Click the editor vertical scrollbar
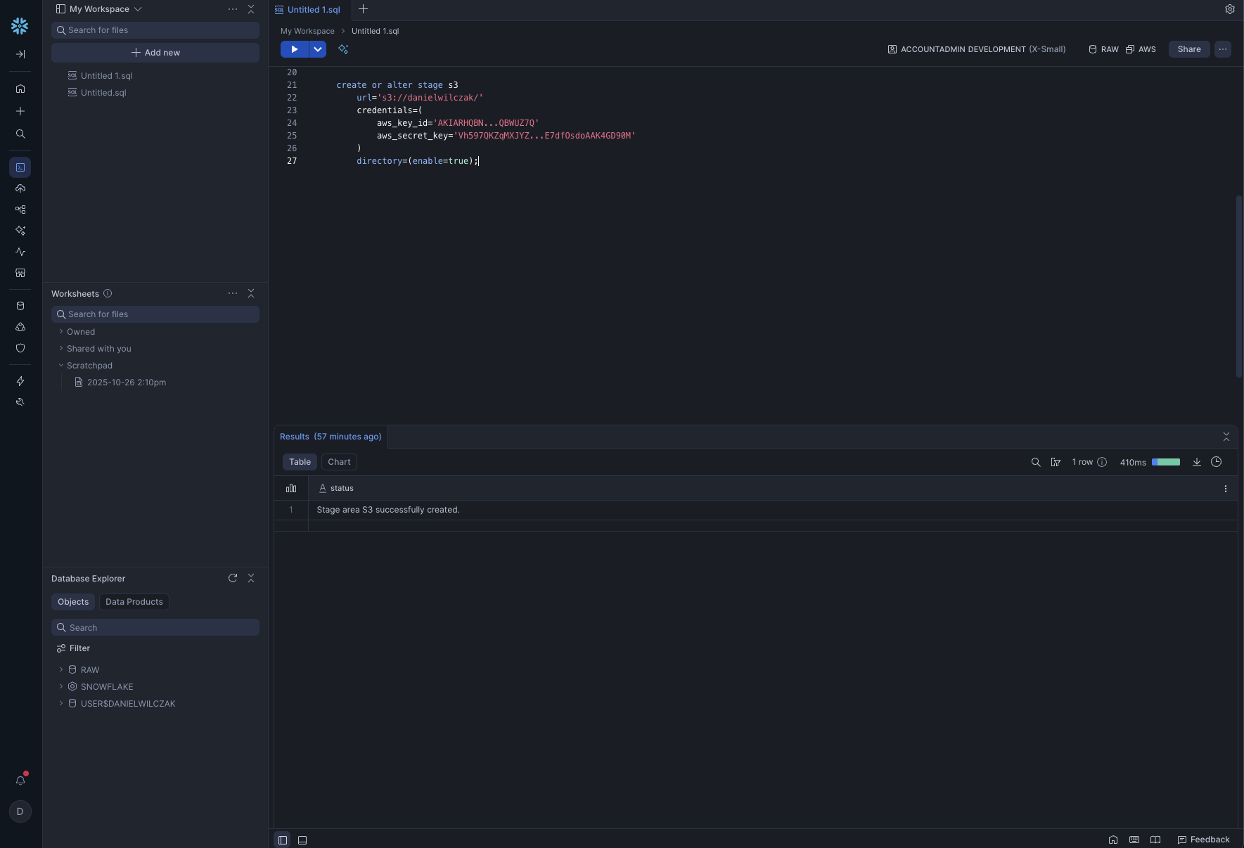The height and width of the screenshot is (848, 1244). (1238, 285)
